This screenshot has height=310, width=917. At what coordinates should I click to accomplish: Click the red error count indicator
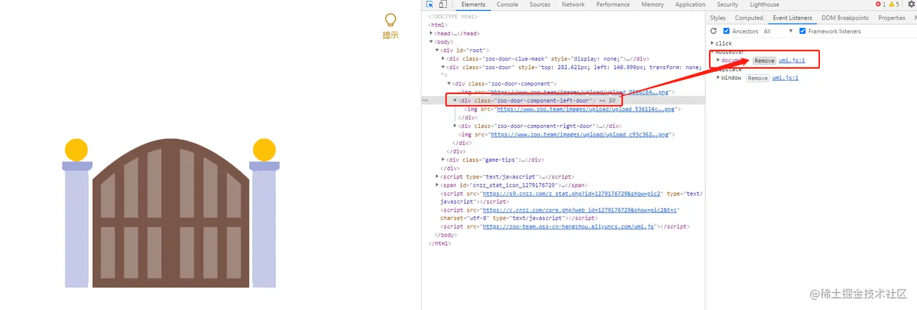[881, 4]
